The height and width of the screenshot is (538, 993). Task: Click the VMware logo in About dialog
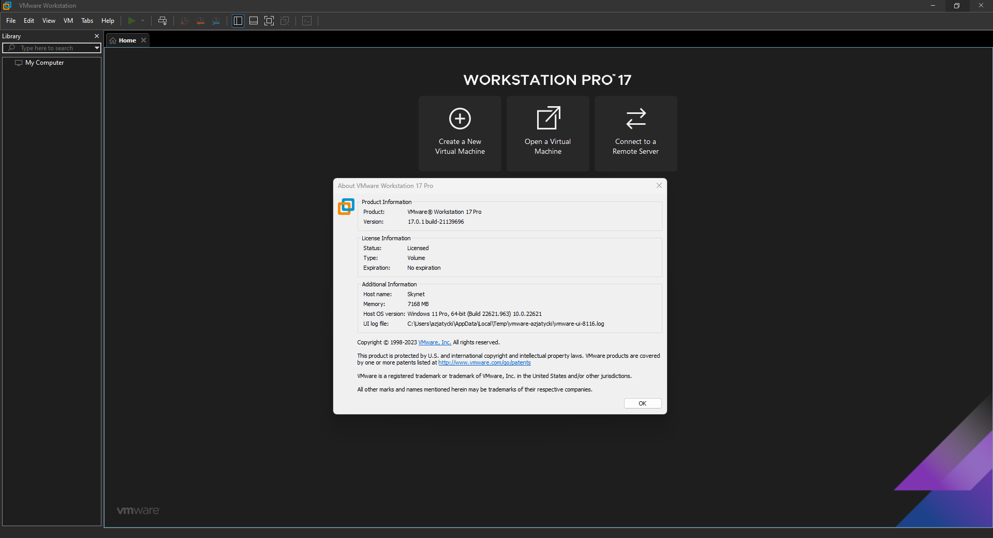[x=346, y=207]
